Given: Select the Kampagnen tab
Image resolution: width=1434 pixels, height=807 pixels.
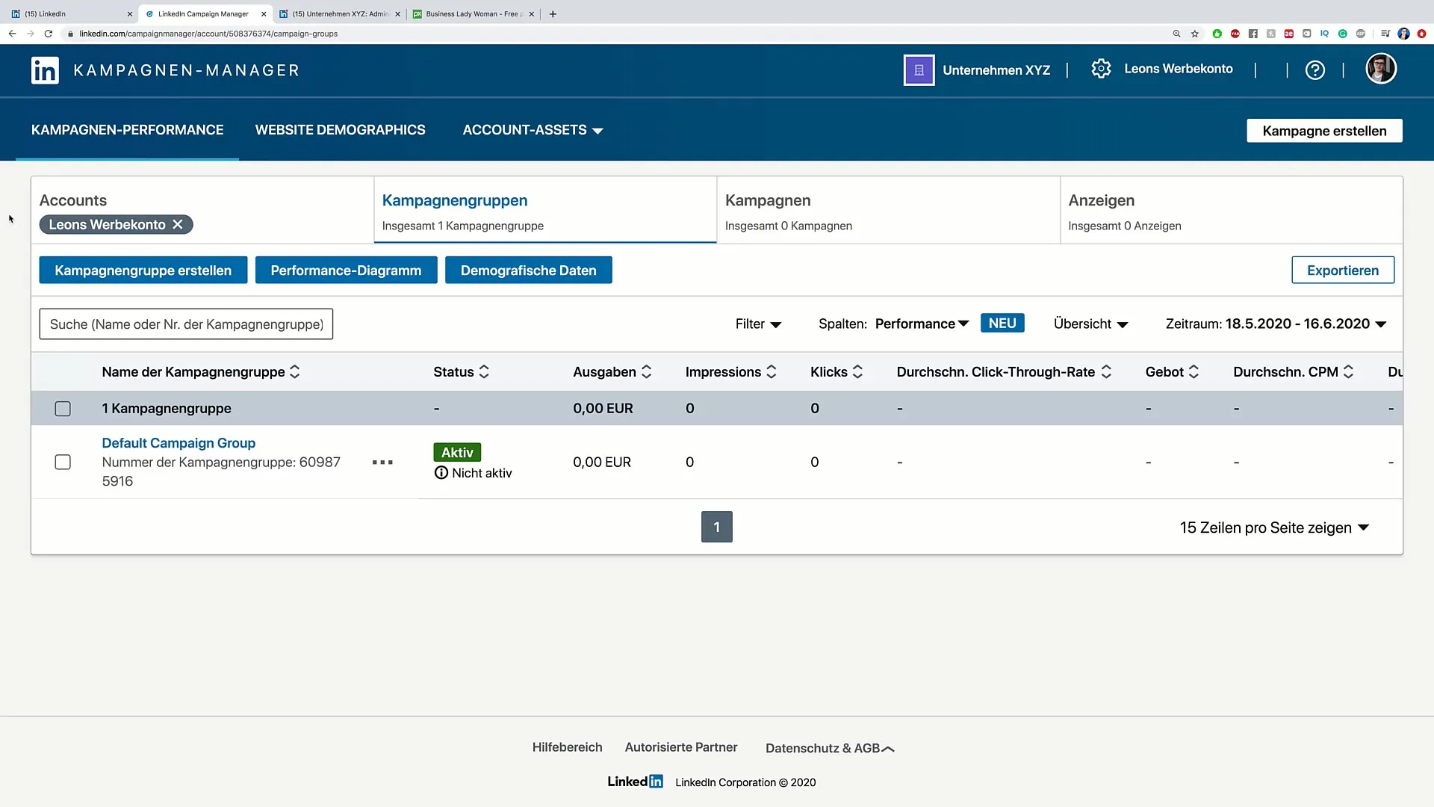Looking at the screenshot, I should point(888,210).
